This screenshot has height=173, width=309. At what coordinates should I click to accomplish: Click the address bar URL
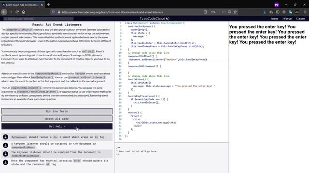coord(112,12)
